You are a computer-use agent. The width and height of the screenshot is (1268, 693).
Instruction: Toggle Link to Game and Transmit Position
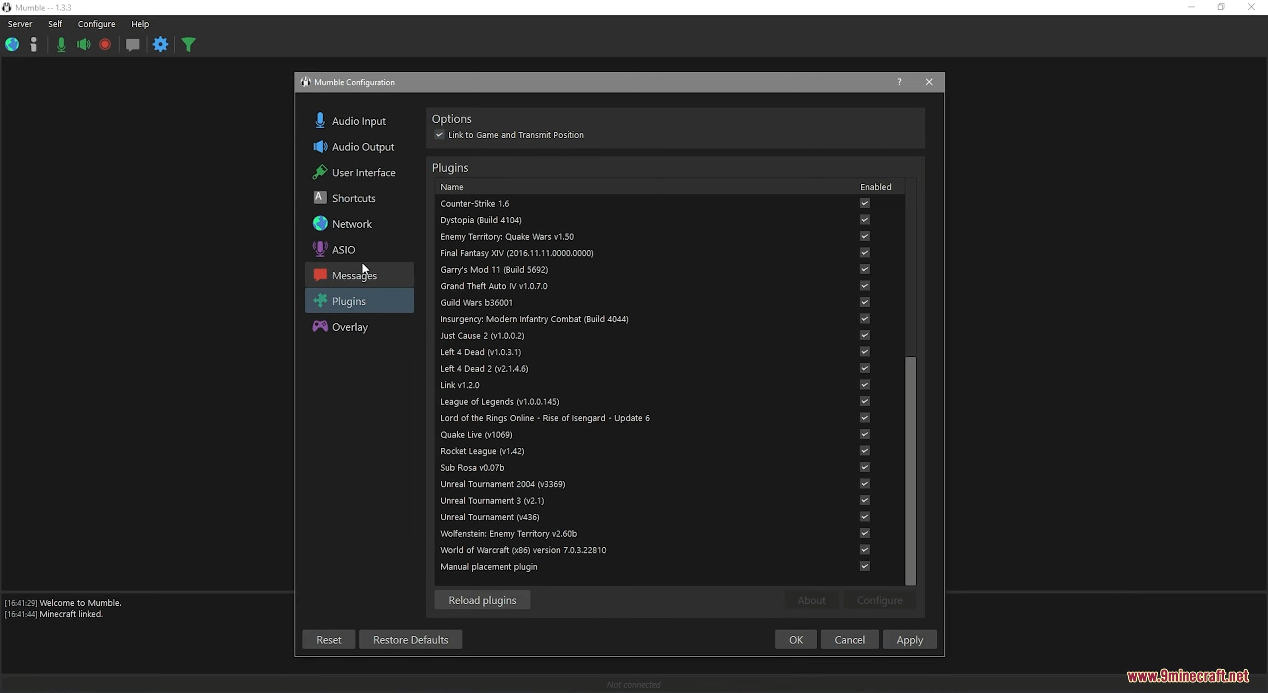(439, 135)
